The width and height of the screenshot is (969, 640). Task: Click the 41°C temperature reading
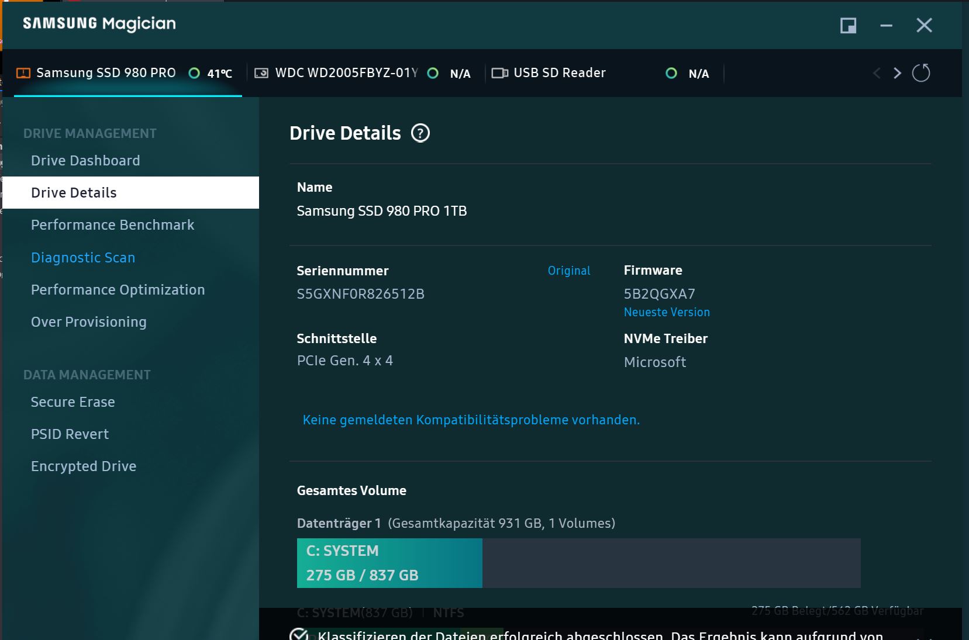[220, 74]
